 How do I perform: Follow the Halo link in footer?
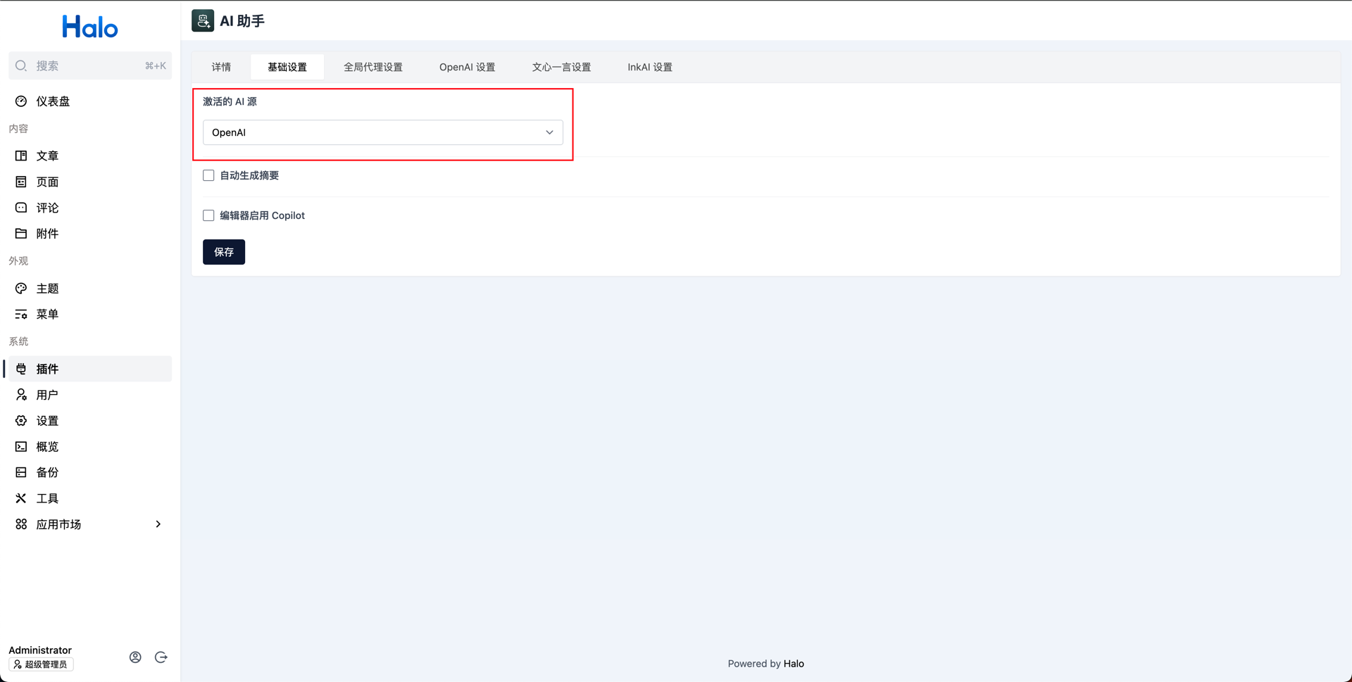coord(794,664)
